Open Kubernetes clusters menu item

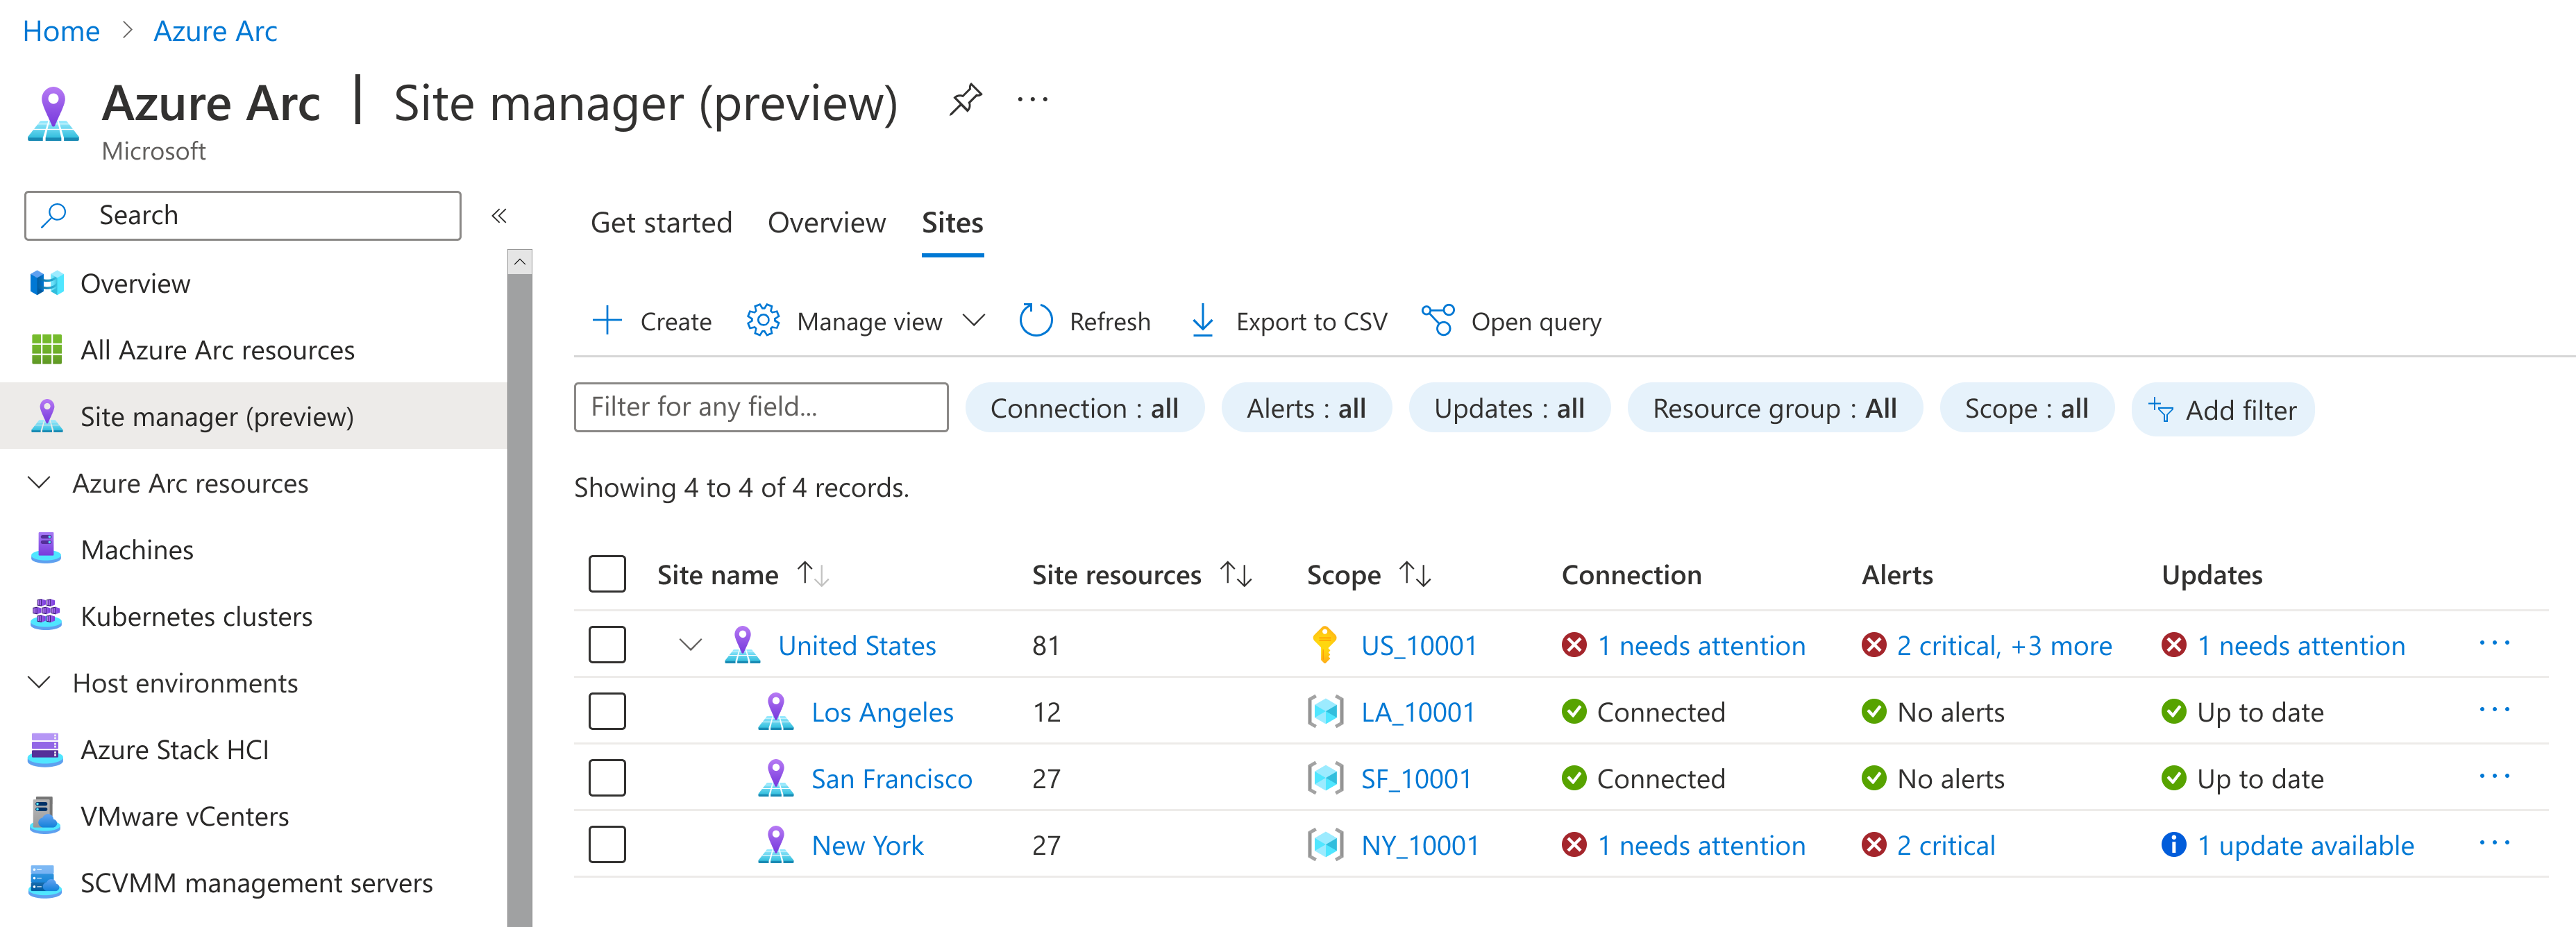click(254, 616)
